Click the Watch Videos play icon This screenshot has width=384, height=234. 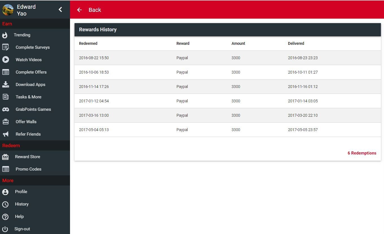click(6, 60)
